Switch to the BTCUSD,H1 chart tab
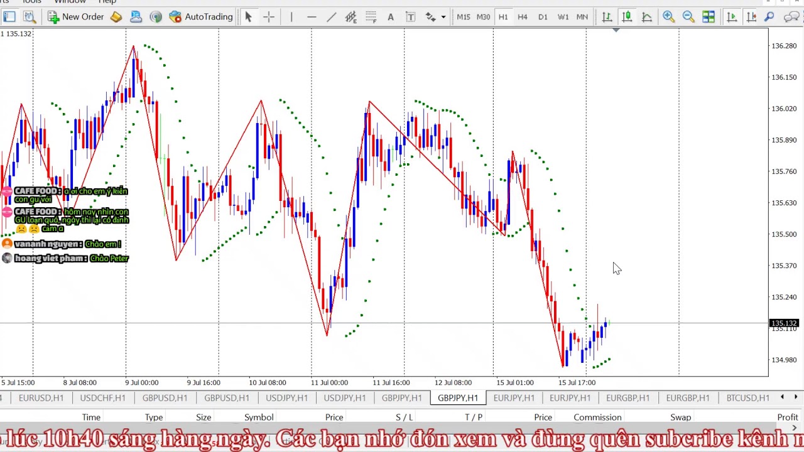This screenshot has height=452, width=804. pos(747,397)
